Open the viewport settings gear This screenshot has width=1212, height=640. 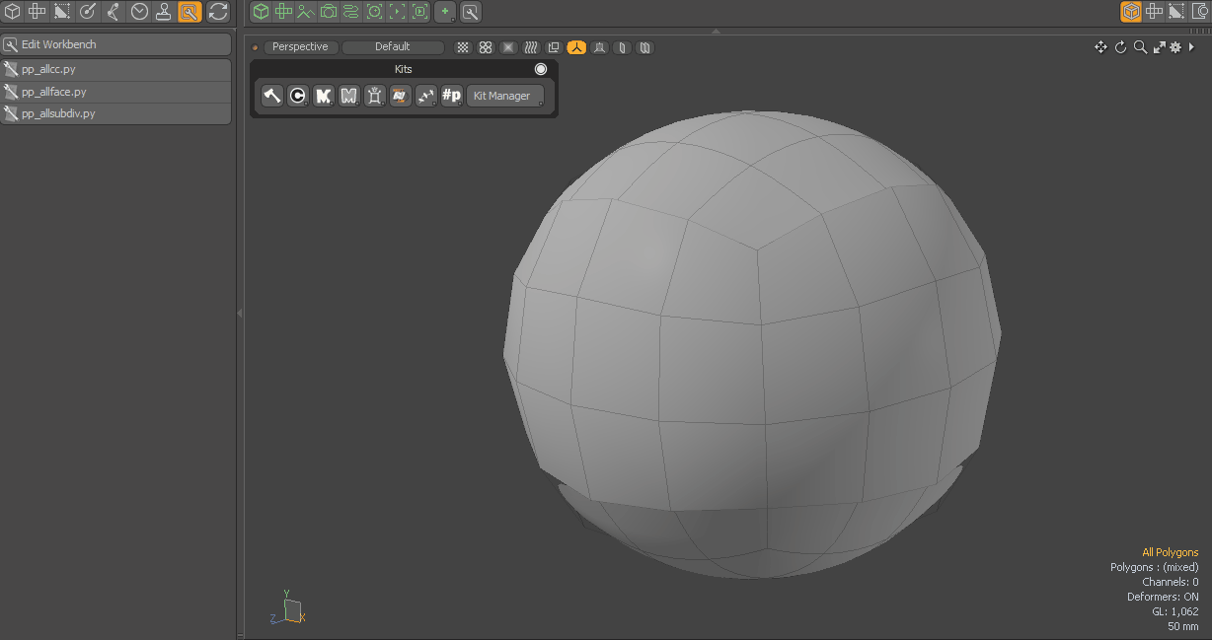[1175, 47]
